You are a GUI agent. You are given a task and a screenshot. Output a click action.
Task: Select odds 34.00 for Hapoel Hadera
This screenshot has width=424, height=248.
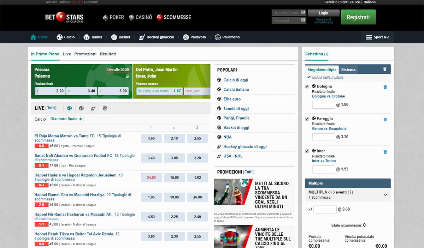[x=151, y=178]
